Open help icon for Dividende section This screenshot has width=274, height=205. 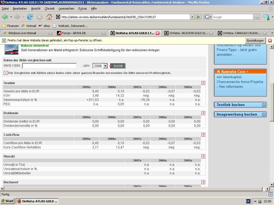click(203, 113)
